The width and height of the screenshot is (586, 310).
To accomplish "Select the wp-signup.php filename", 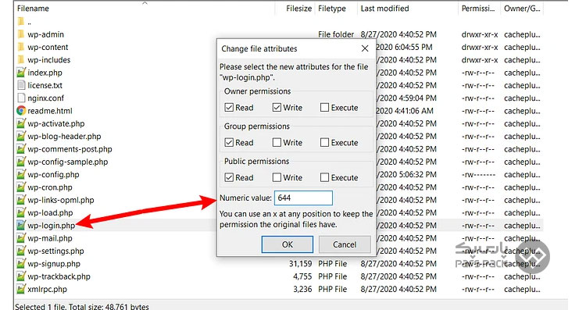I will tap(54, 264).
